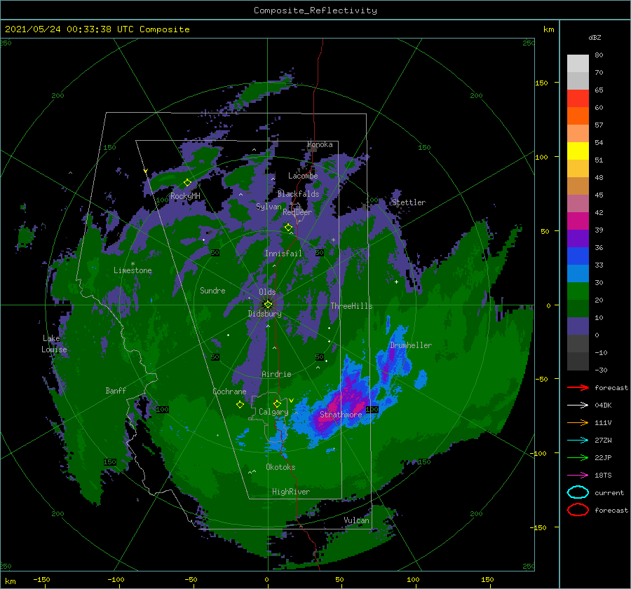Select the Cochrane town label
The width and height of the screenshot is (631, 589).
tap(229, 391)
